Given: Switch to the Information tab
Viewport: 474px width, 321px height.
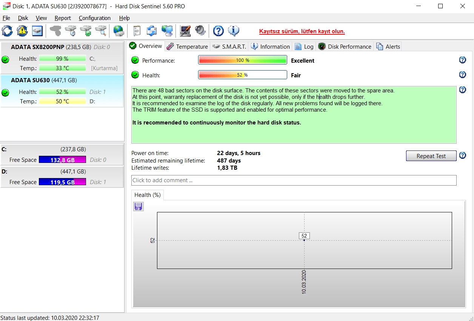Looking at the screenshot, I should (x=270, y=46).
